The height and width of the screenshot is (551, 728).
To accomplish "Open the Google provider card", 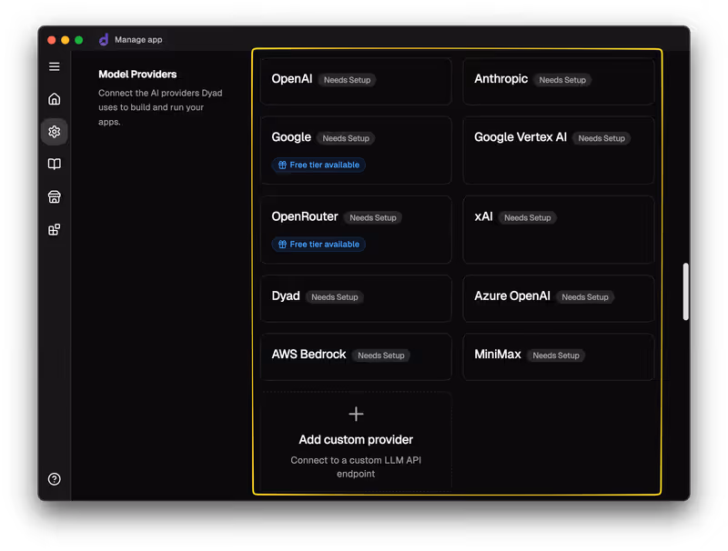I will (x=356, y=150).
